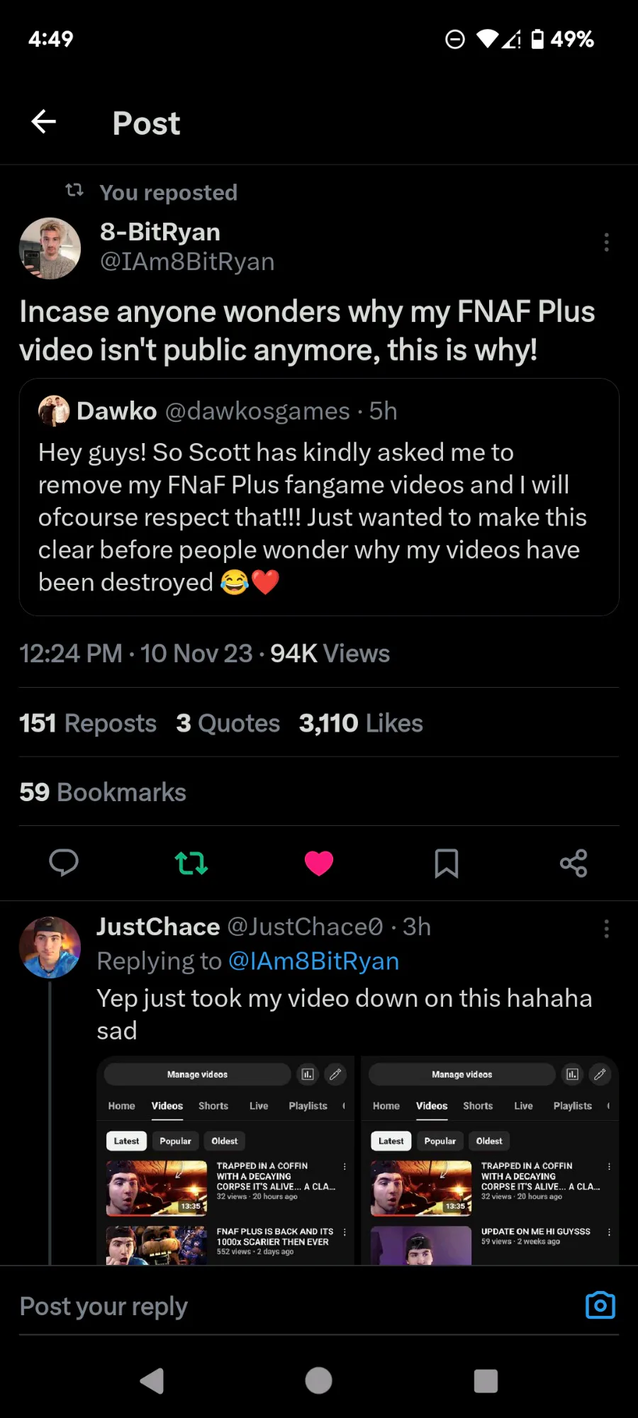Image resolution: width=638 pixels, height=1418 pixels.
Task: Open three-dot menu on 8-BitRyan's post
Action: tap(606, 242)
